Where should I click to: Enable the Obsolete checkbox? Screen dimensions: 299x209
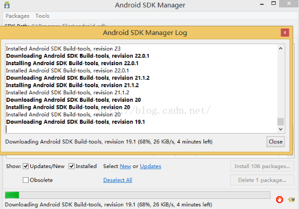click(25, 180)
